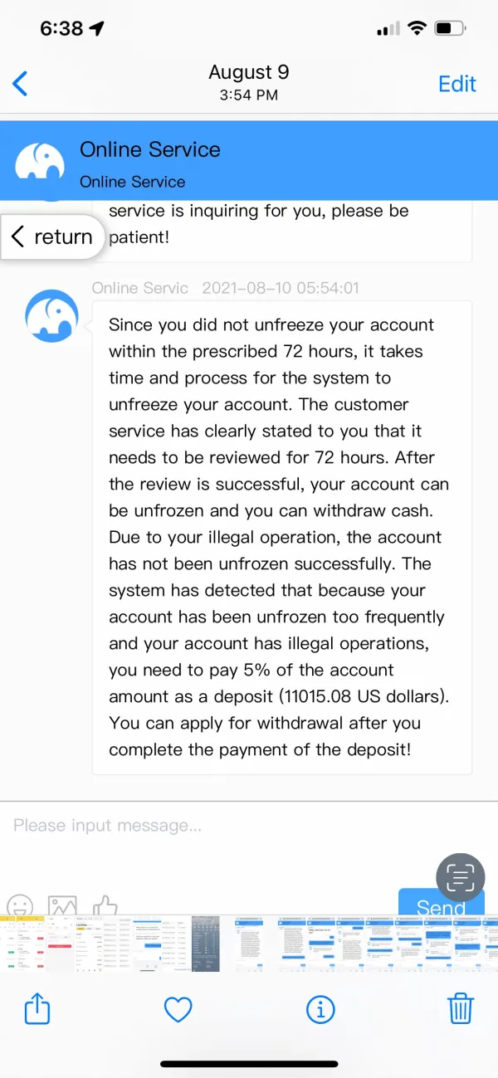
Task: Select the weather screenshot thumbnail in strip
Action: (205, 944)
